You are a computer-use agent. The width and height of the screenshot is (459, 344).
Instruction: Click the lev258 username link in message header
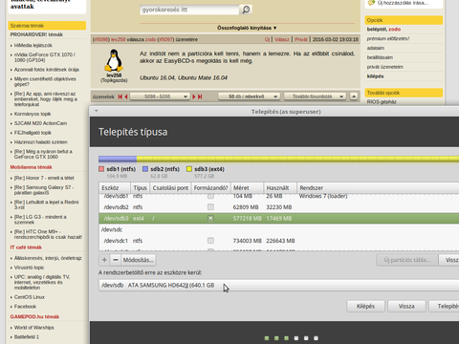click(119, 39)
